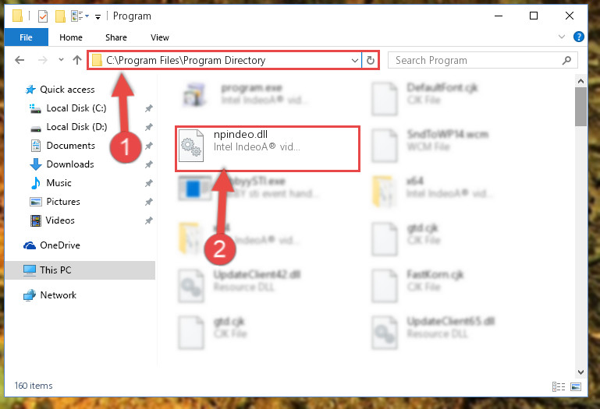Toggle pin for Music in Quick access
Viewport: 600px width, 409px height.
tap(148, 183)
